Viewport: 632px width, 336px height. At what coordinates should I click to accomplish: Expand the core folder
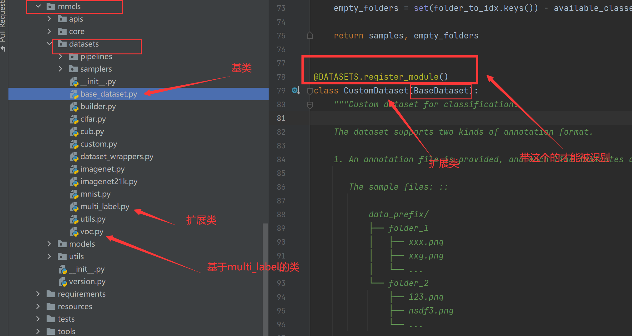pyautogui.click(x=49, y=31)
